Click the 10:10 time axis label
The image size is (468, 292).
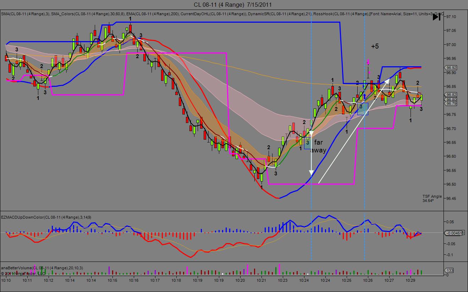click(6, 280)
